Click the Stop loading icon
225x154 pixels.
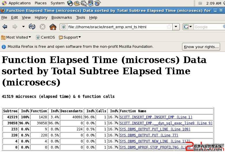click(42, 27)
